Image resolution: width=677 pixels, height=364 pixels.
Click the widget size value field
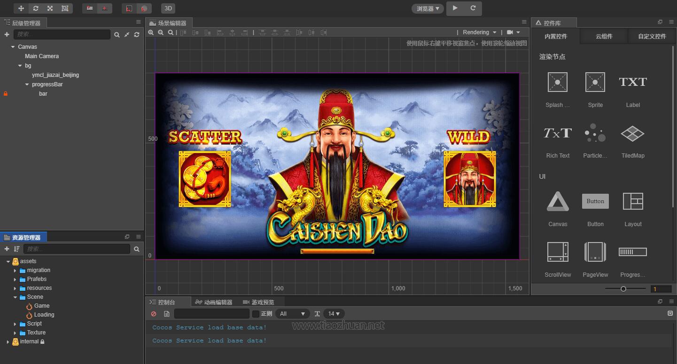coord(661,289)
